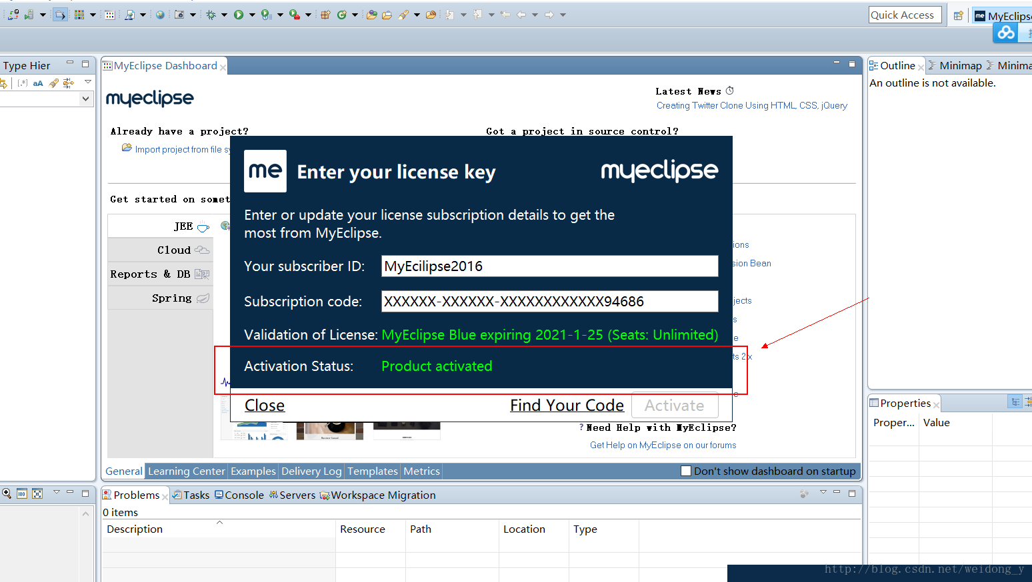Click the Latest News clock icon

[x=730, y=91]
